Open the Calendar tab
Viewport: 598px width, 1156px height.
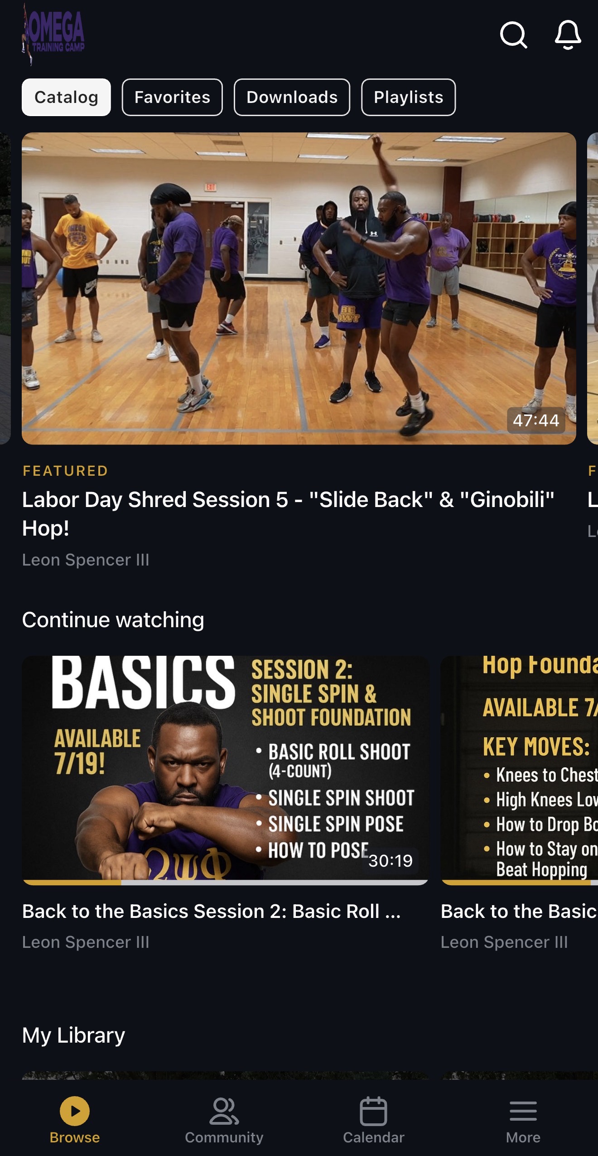tap(373, 1120)
